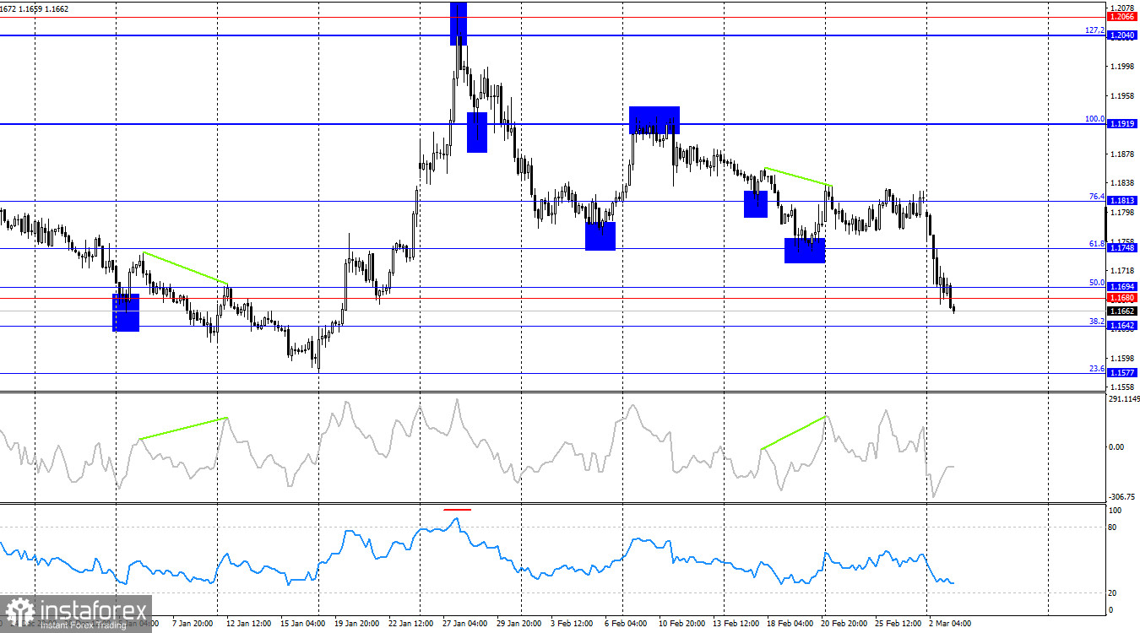Click the 1.1718 price axis value
Viewport: 1140px width, 633px height.
tap(1123, 271)
